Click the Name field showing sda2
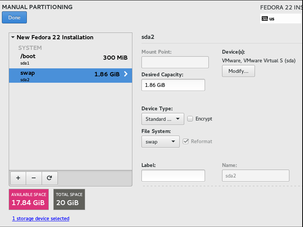This screenshot has width=303, height=227. pos(256,176)
